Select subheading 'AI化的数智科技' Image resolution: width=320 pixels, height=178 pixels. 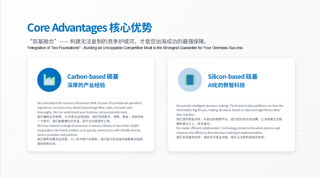click(226, 85)
